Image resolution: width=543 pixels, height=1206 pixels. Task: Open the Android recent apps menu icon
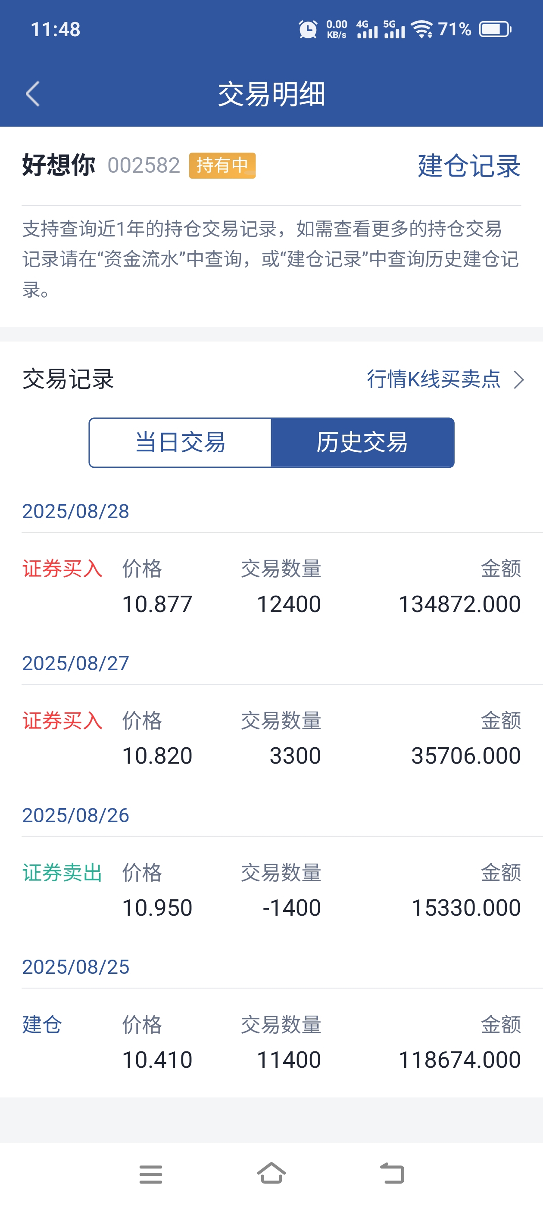point(150,1174)
